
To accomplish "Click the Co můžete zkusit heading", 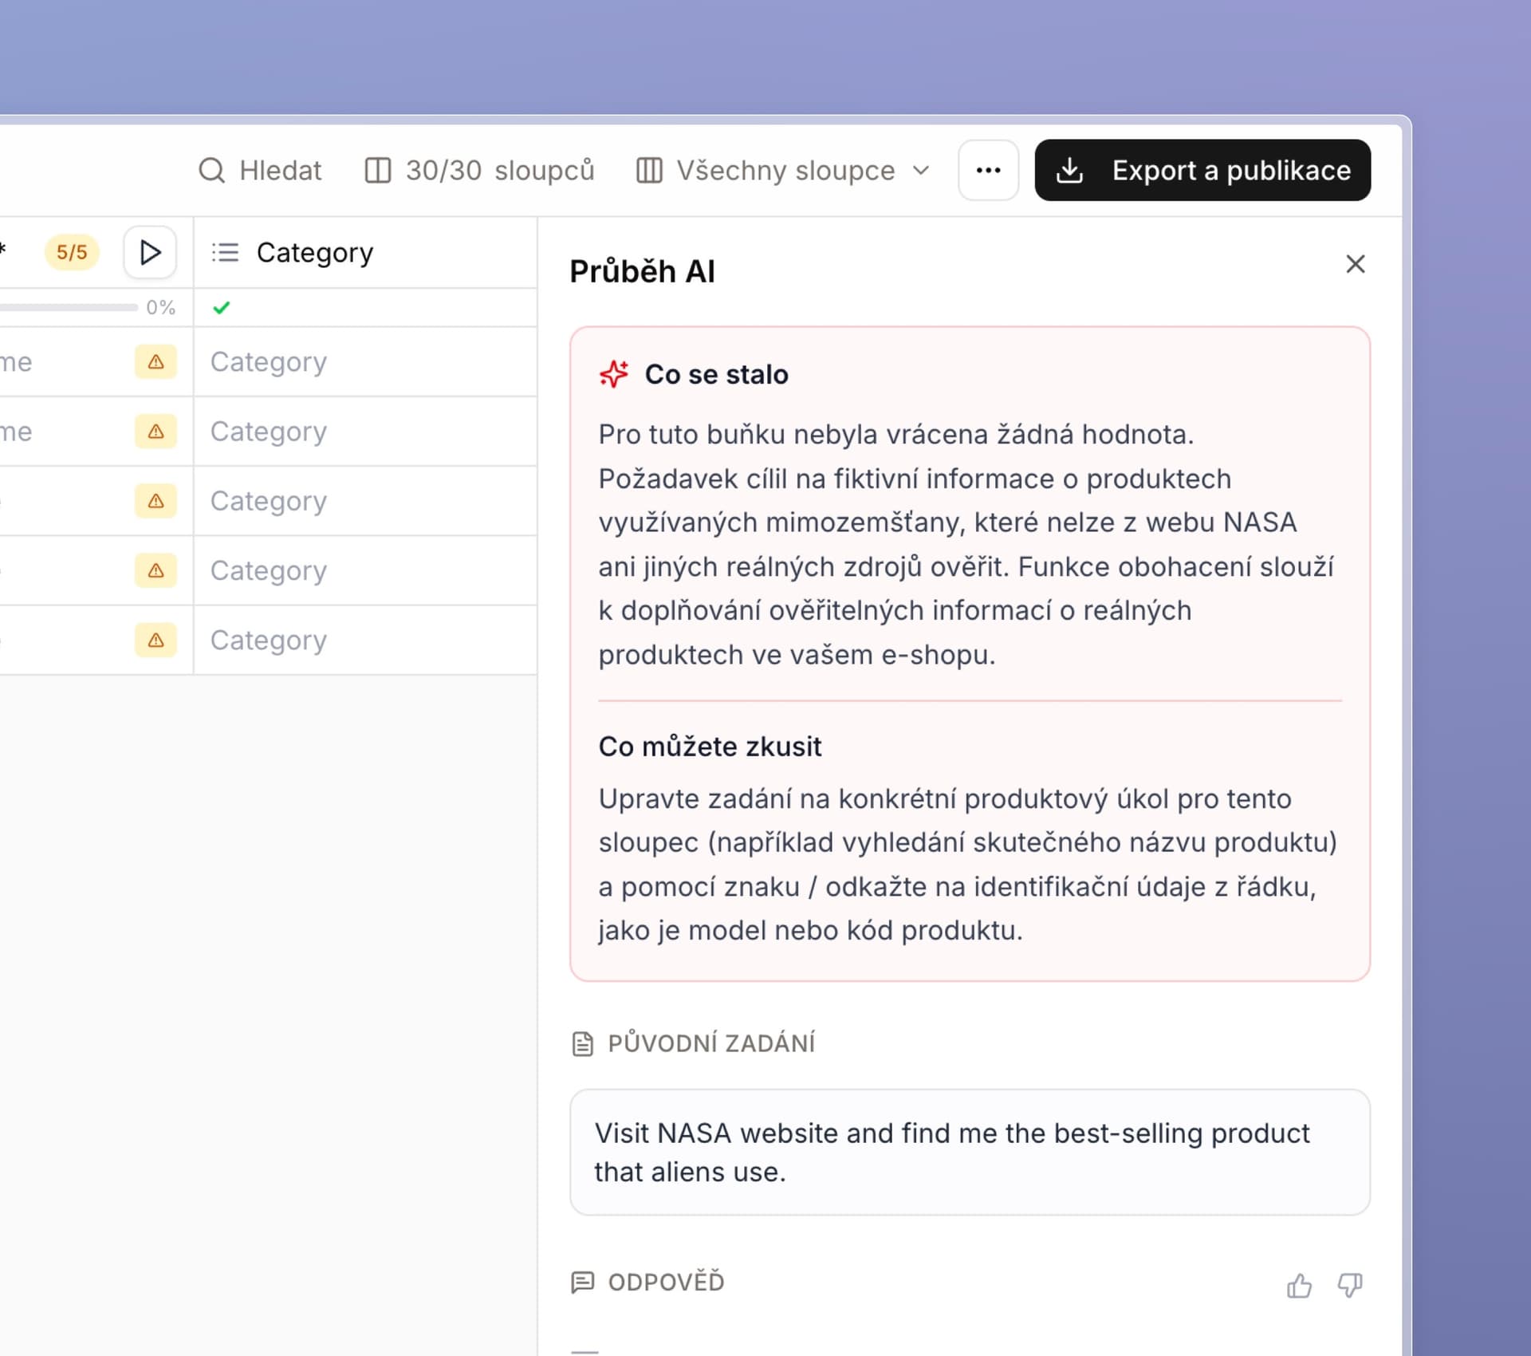I will pyautogui.click(x=710, y=747).
